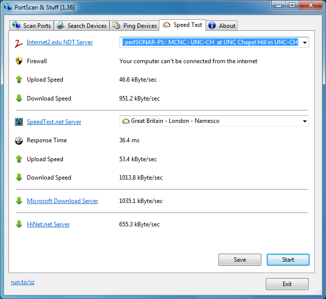Select the Speed Test tab

182,25
